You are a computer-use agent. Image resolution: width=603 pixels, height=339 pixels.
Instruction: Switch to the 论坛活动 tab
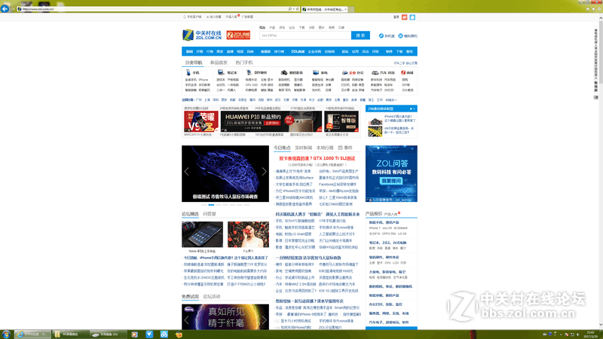(212, 296)
